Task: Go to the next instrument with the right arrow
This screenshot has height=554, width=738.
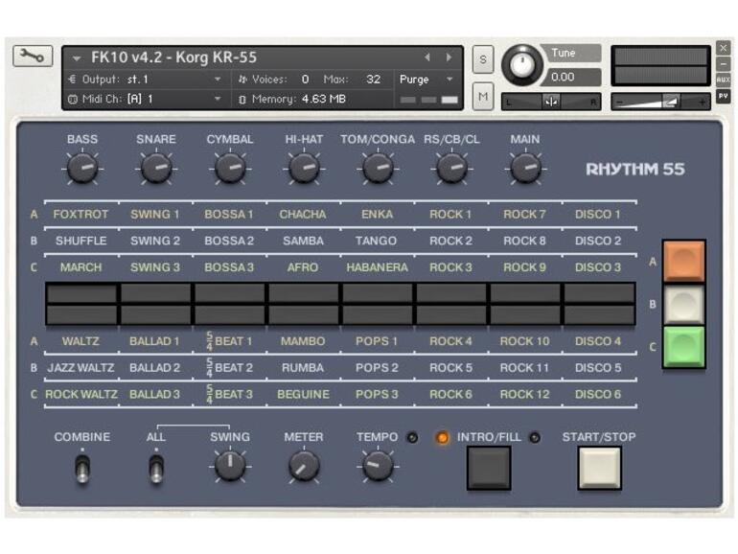Action: [x=449, y=58]
